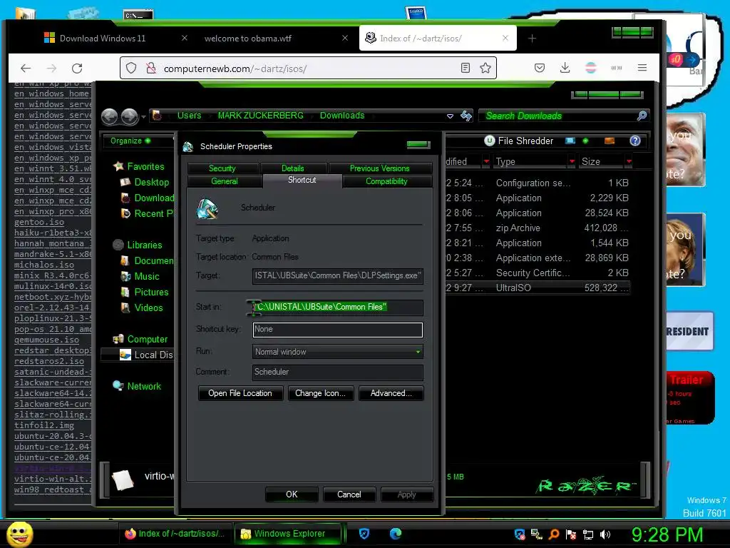Open the Type column filter arrow
The image size is (730, 548).
pos(572,161)
